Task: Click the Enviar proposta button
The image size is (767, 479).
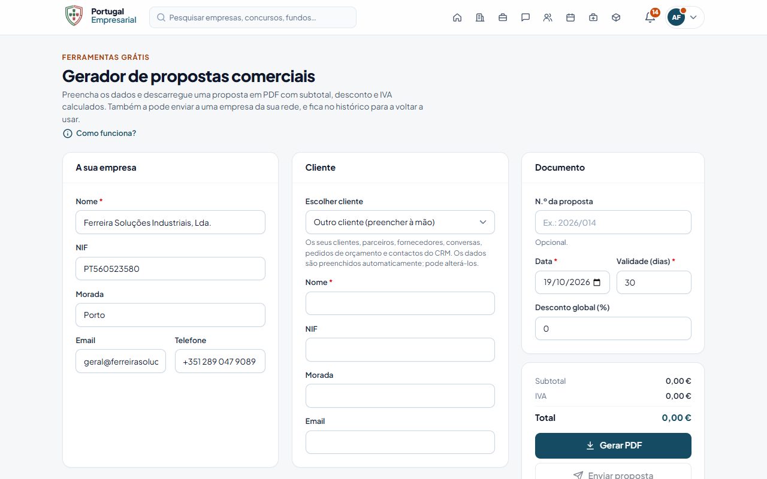Action: click(x=613, y=471)
